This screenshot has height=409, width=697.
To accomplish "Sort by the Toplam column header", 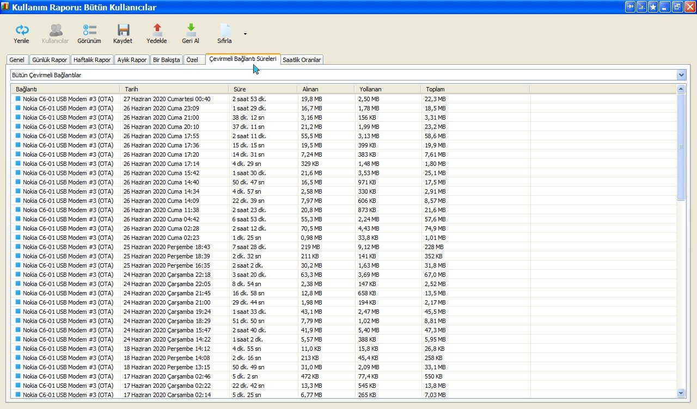I will [x=475, y=89].
